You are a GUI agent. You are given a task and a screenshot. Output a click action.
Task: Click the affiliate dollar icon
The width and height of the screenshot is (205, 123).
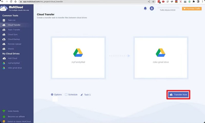coord(4,117)
